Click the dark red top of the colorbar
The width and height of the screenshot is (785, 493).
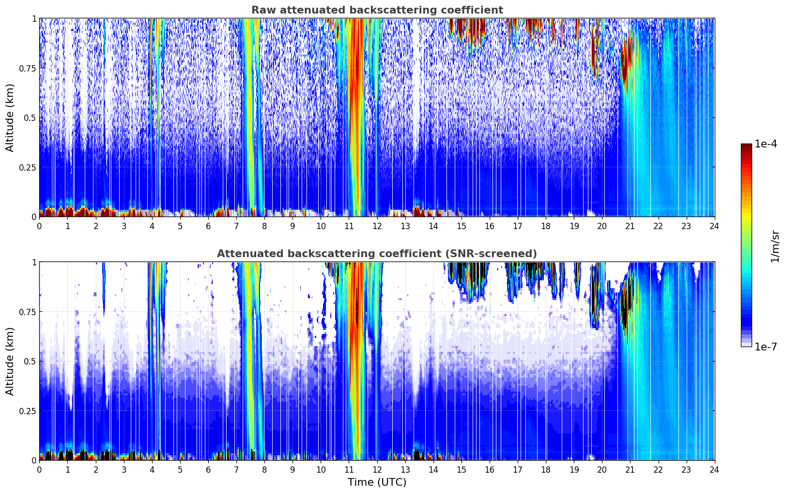746,147
